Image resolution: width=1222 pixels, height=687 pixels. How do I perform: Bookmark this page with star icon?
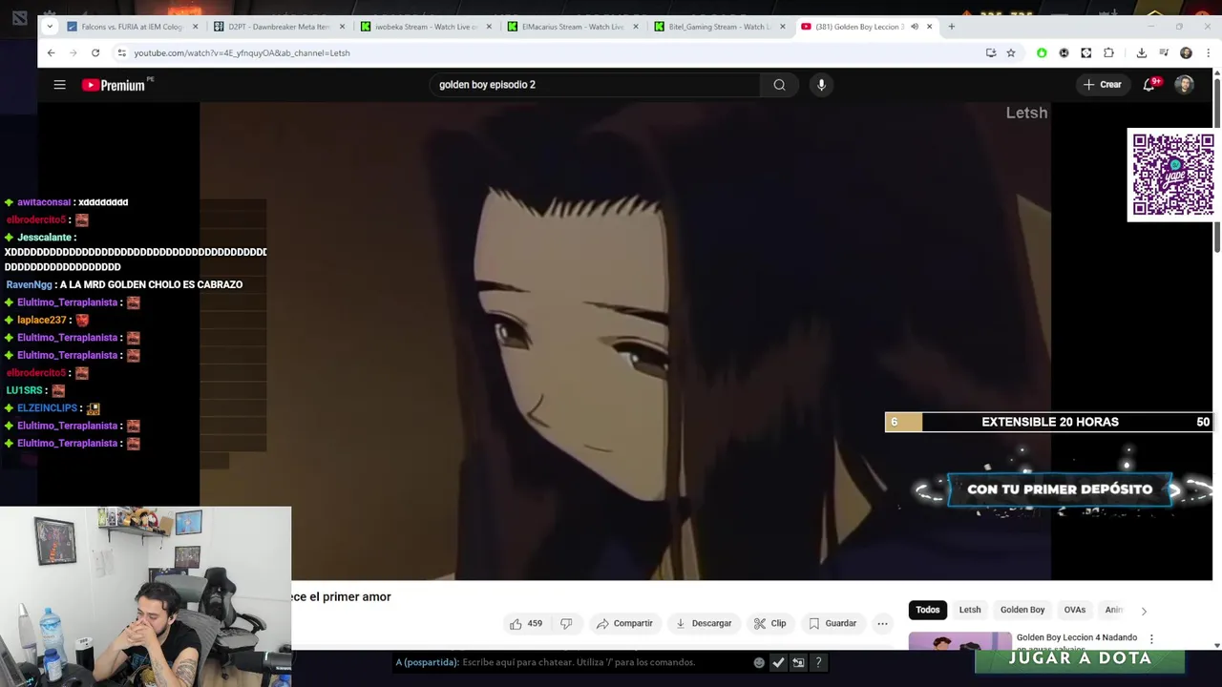pos(1010,52)
